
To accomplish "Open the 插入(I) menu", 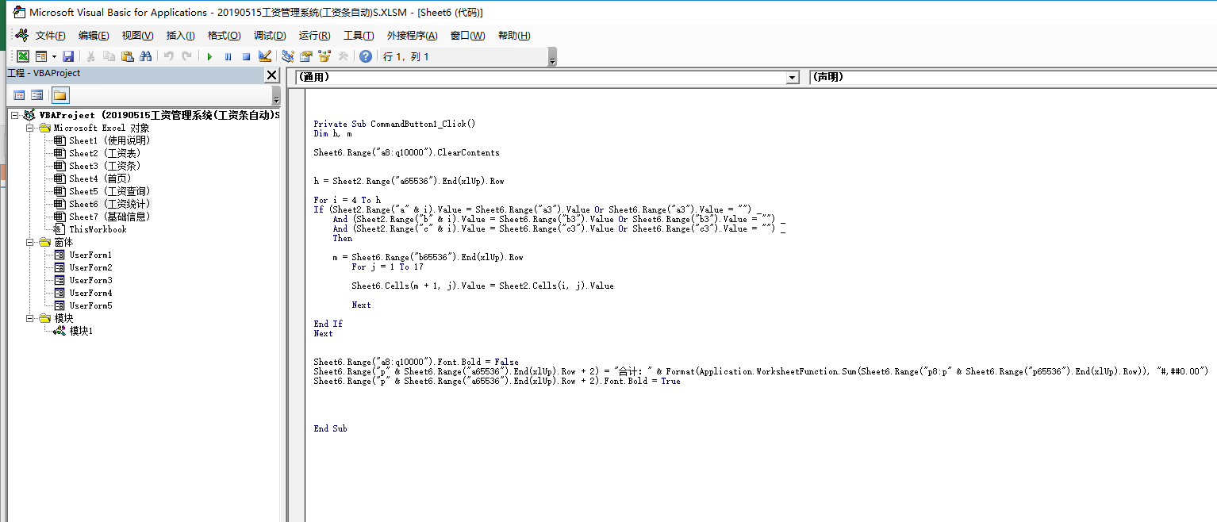I will click(180, 36).
